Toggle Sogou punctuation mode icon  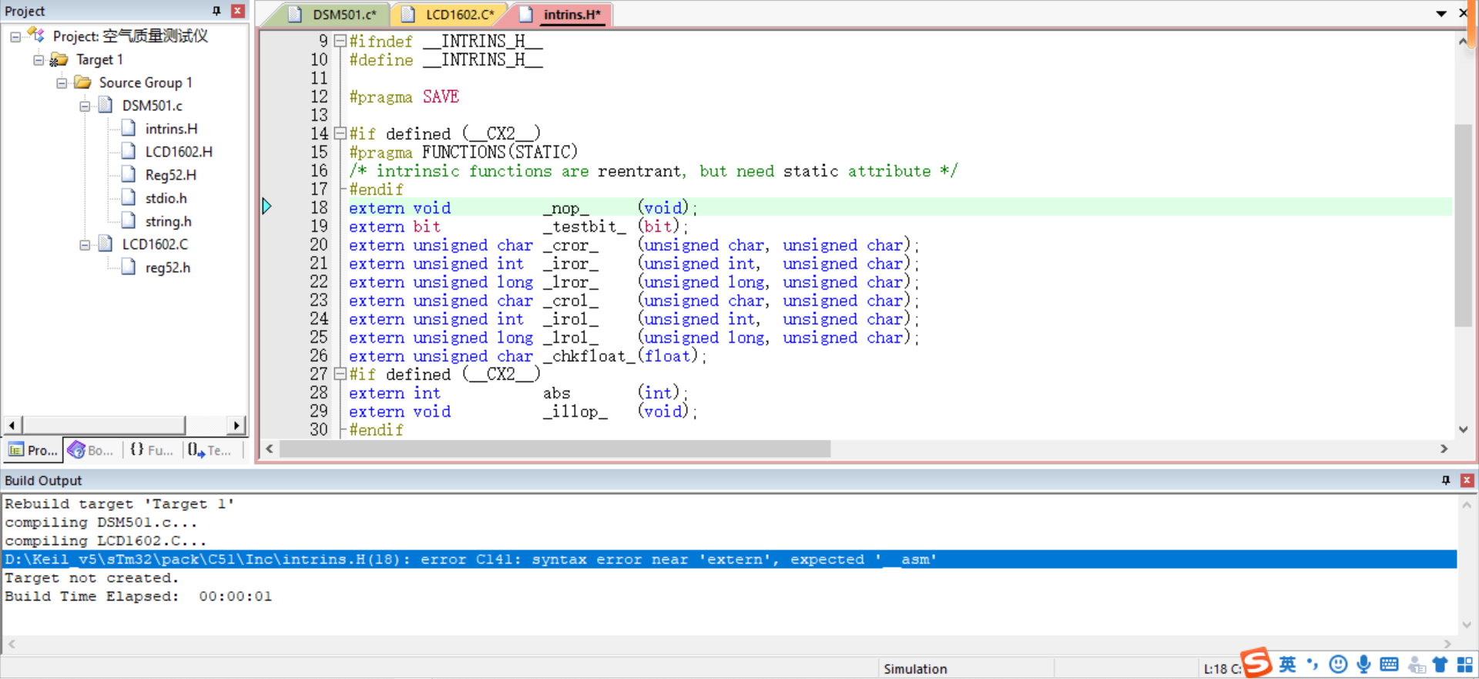1313,664
